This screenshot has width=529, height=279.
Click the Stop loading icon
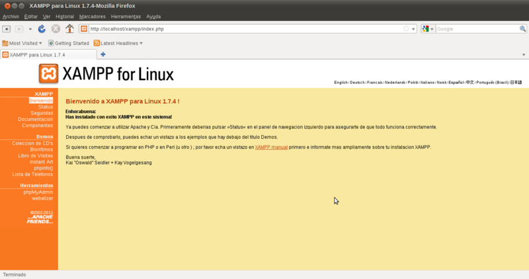coord(56,29)
